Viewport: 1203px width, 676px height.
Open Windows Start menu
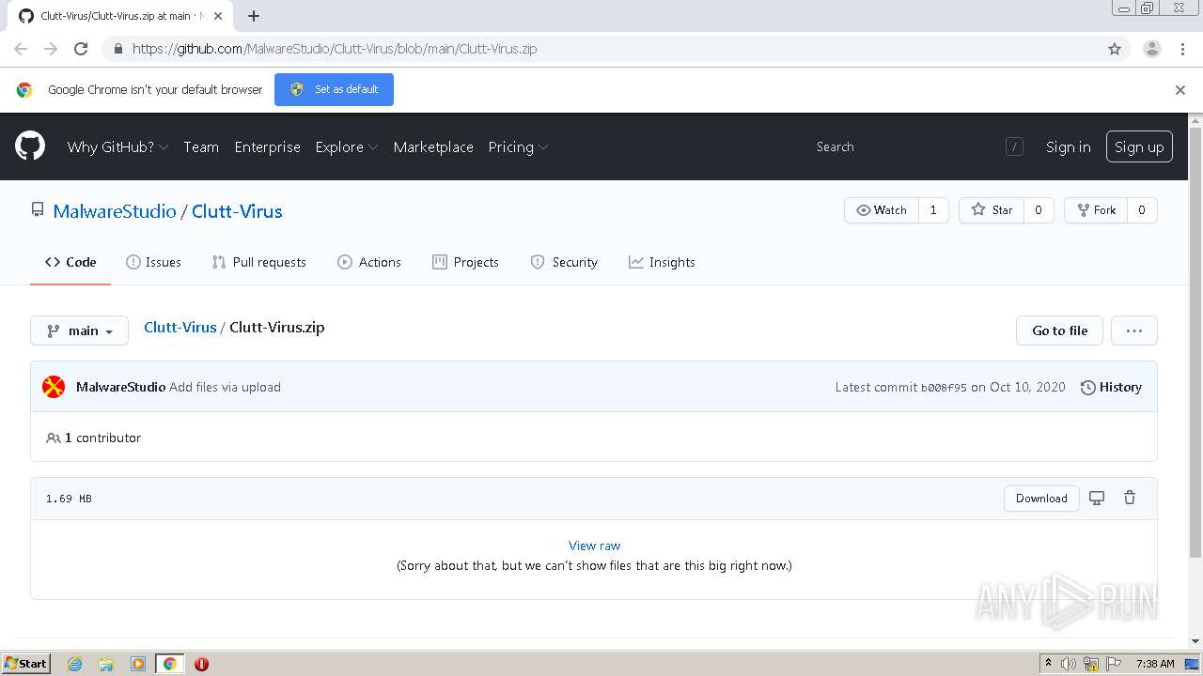[x=26, y=663]
